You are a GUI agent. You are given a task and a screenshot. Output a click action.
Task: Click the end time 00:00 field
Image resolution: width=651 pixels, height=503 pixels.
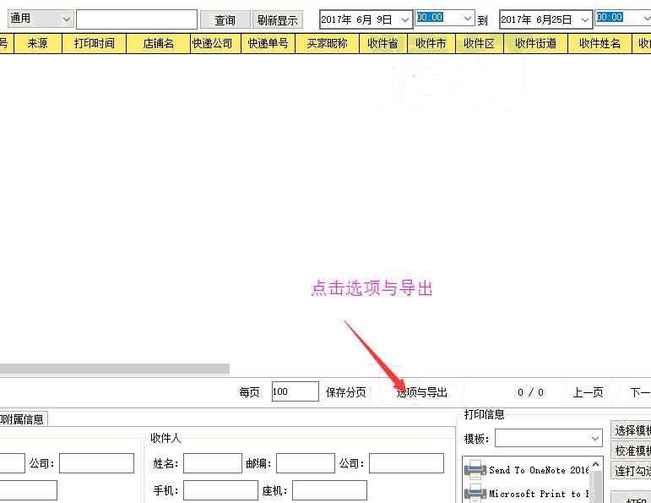coord(623,19)
